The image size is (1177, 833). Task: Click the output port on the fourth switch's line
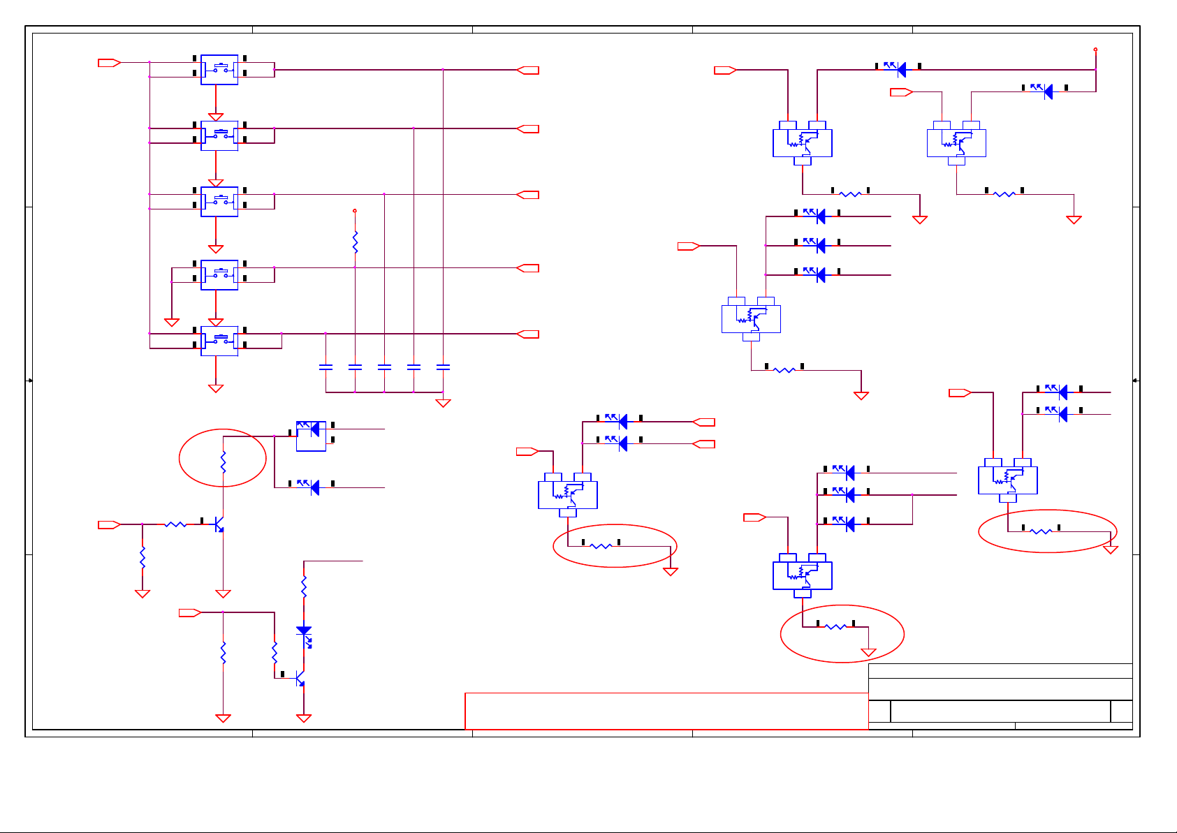(x=528, y=268)
